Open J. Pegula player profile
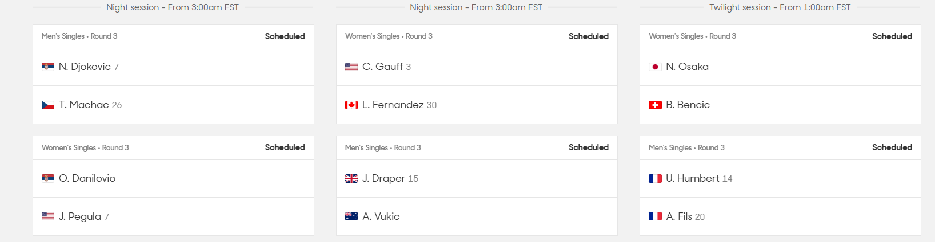935x242 pixels. pyautogui.click(x=80, y=216)
